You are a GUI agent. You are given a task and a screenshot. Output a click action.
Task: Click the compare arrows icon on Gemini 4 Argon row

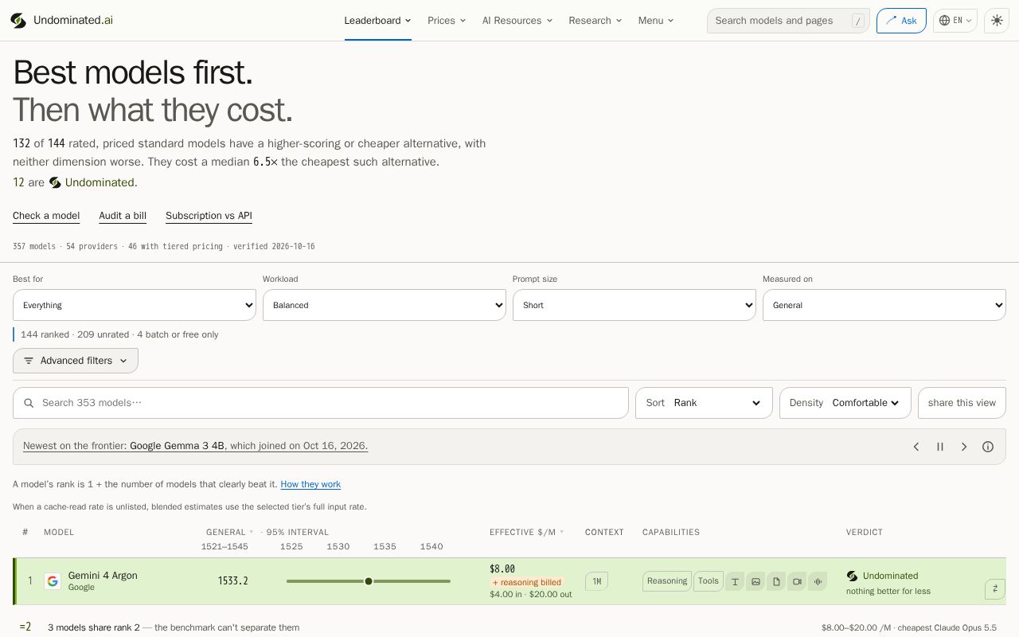coord(995,588)
